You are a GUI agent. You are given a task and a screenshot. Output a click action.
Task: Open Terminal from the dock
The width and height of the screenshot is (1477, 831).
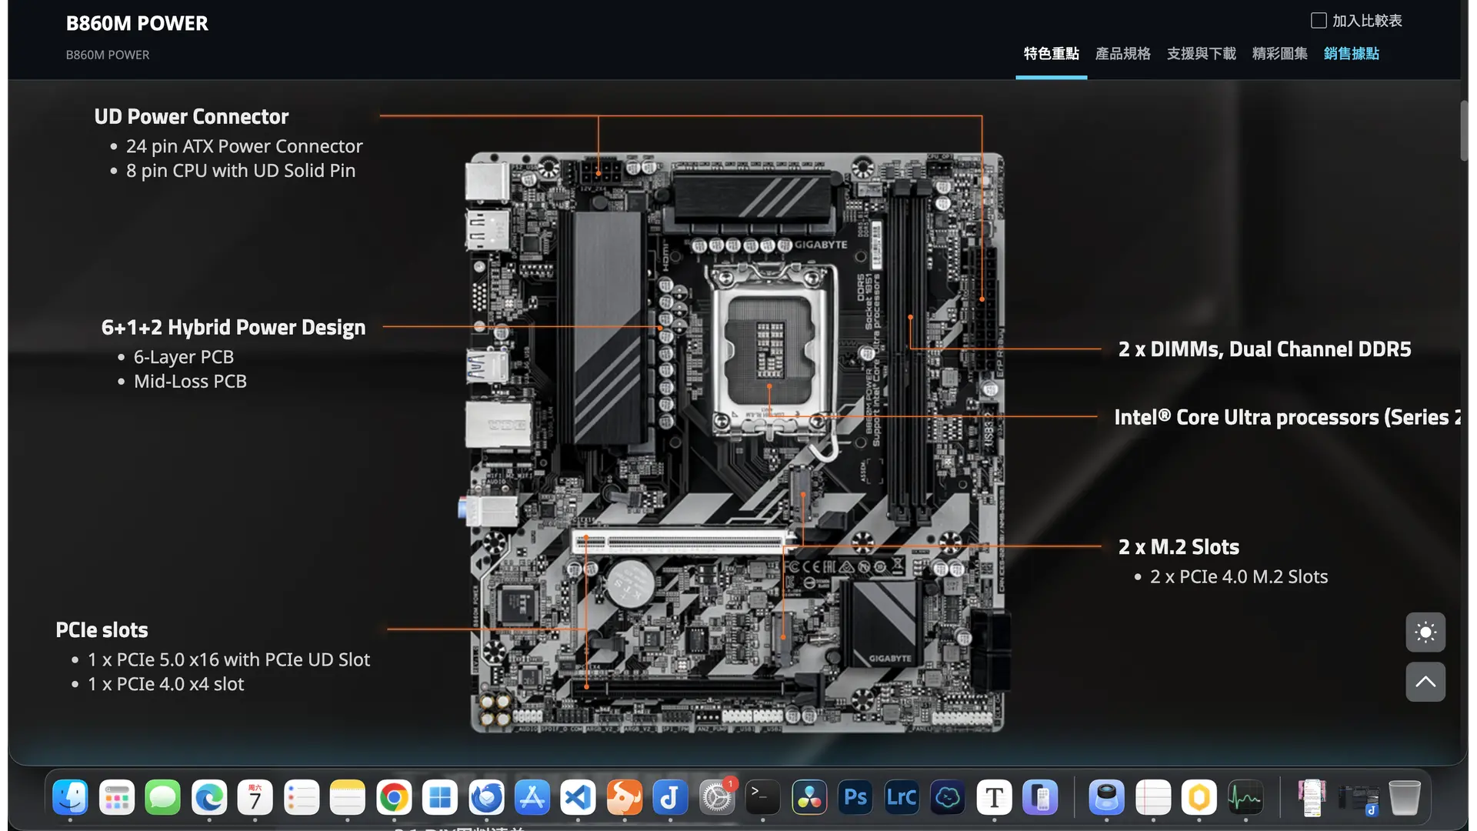click(x=762, y=798)
